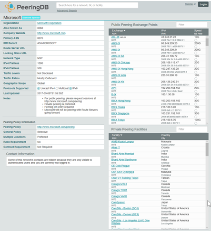Screen dimensions: 211x231
Task: Click the Diamond Sponsor badge
Action: [x=31, y=18]
